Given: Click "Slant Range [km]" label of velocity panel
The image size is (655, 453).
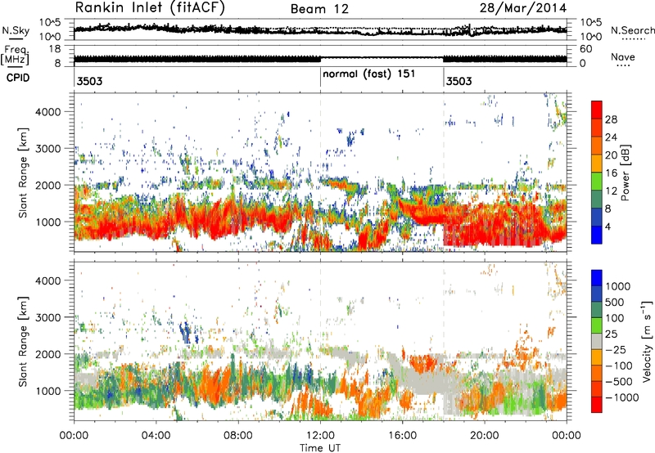Looking at the screenshot, I should [24, 341].
